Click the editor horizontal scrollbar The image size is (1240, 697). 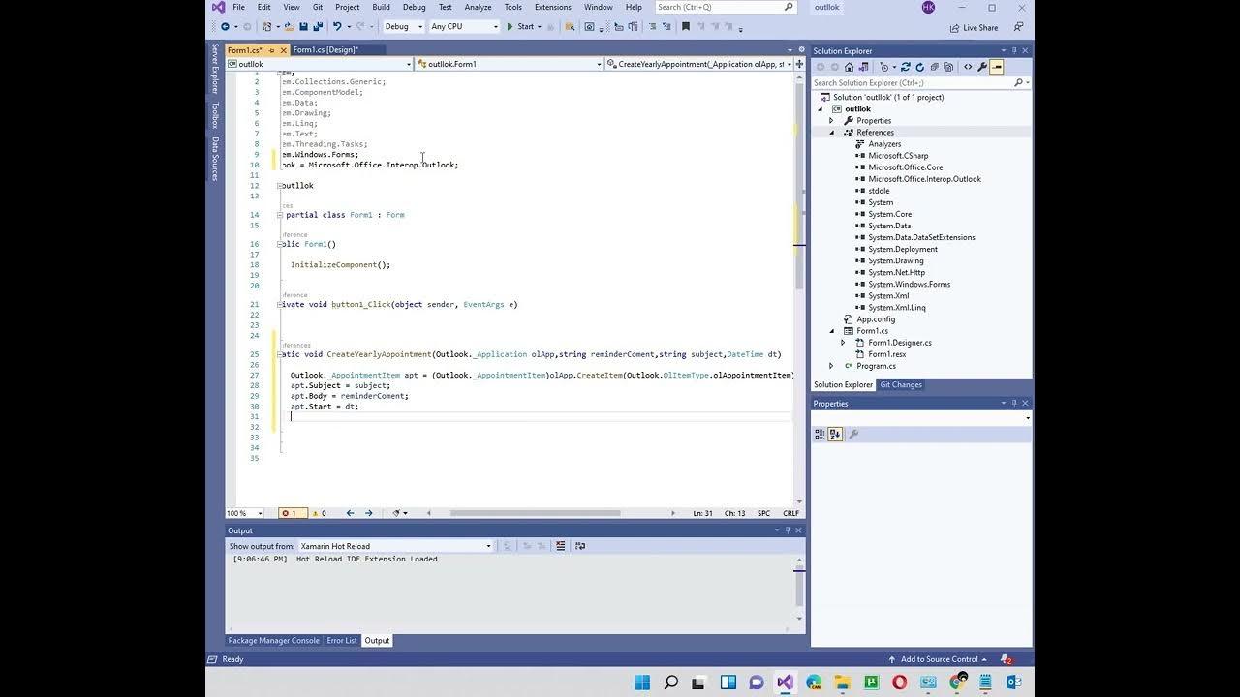pos(535,513)
